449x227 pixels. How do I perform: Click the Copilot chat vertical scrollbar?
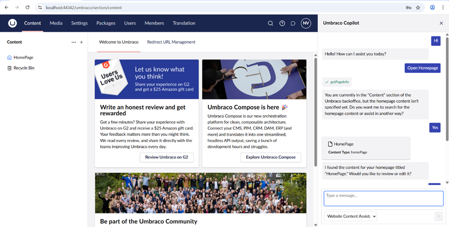tap(447, 89)
